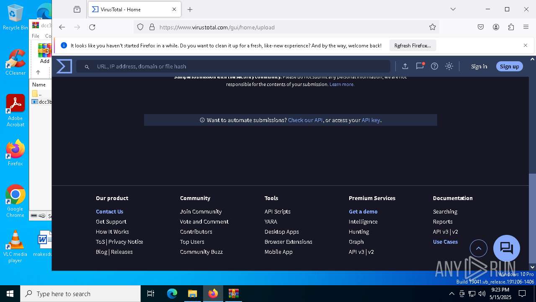Click the VirusTotal logo icon
Image resolution: width=536 pixels, height=302 pixels.
(x=64, y=66)
